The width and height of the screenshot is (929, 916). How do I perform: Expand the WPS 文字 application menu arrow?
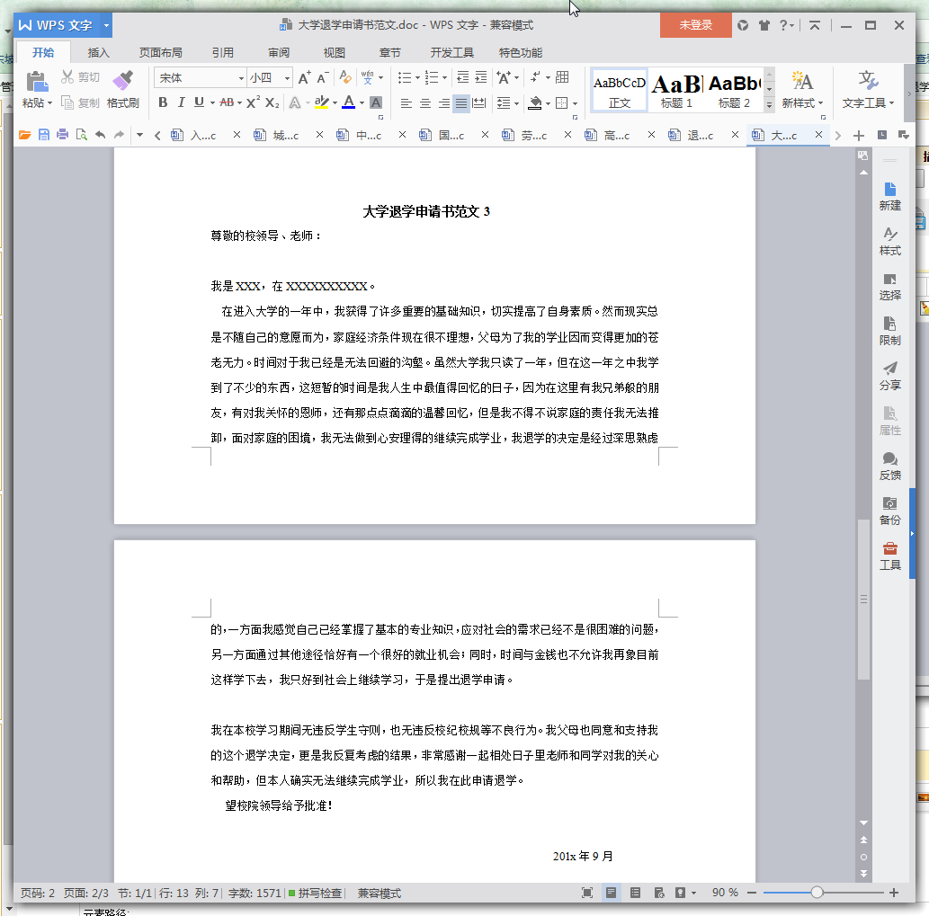coord(107,25)
